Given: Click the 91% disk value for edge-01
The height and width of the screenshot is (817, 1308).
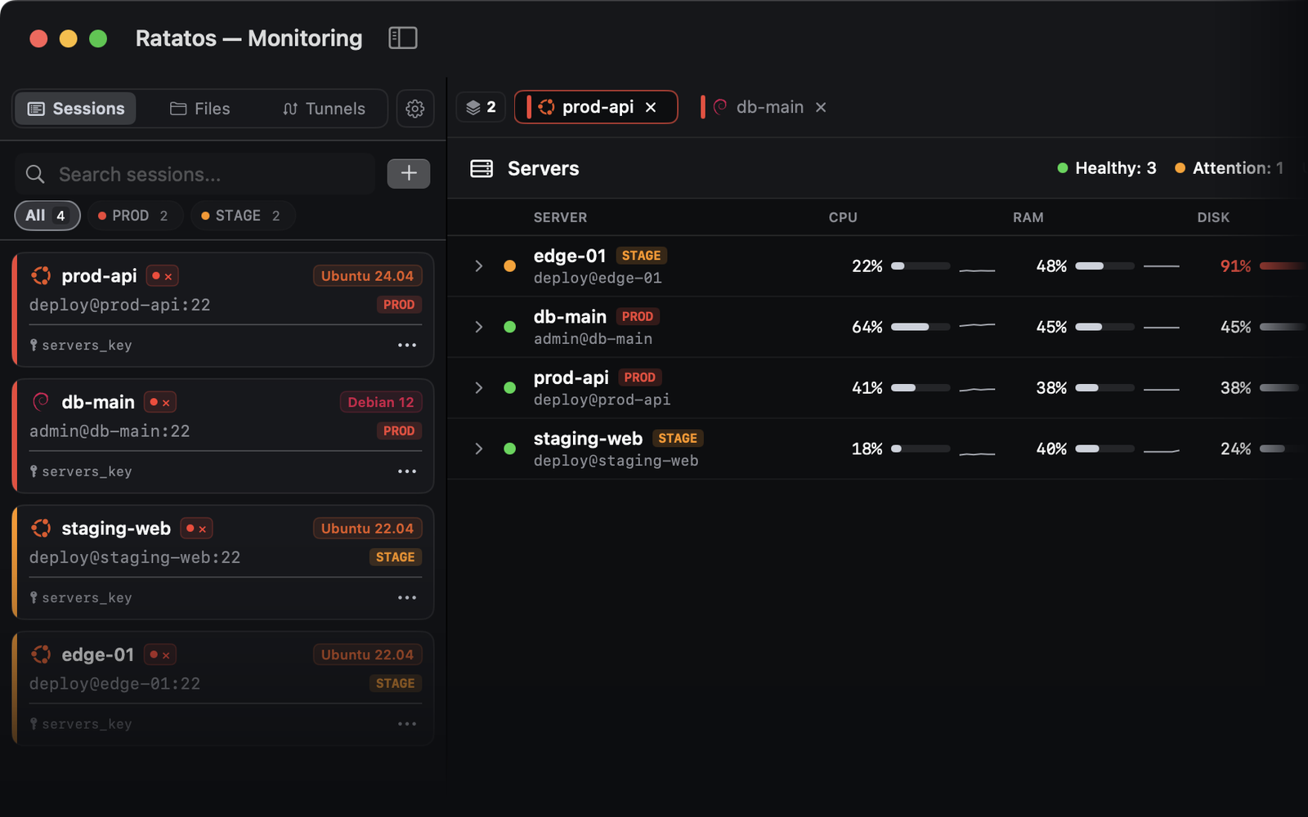Looking at the screenshot, I should pyautogui.click(x=1235, y=266).
